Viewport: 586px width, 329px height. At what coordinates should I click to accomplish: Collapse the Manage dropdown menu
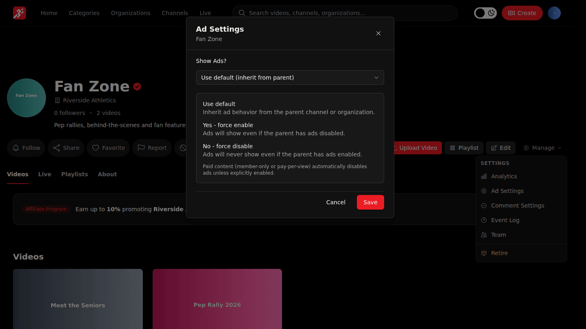tap(542, 148)
